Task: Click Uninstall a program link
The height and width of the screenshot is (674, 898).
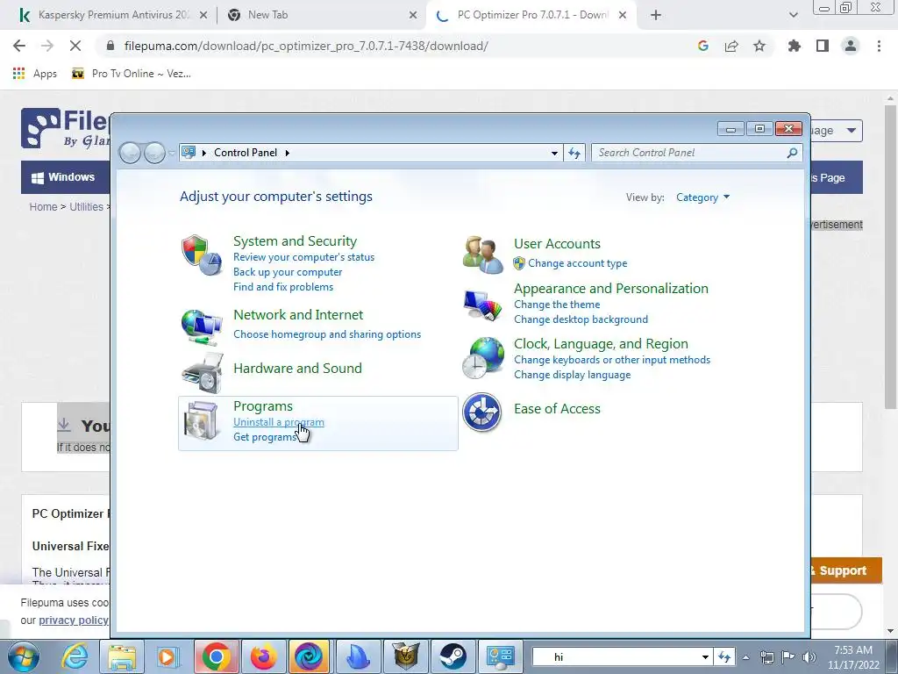Action: tap(278, 422)
